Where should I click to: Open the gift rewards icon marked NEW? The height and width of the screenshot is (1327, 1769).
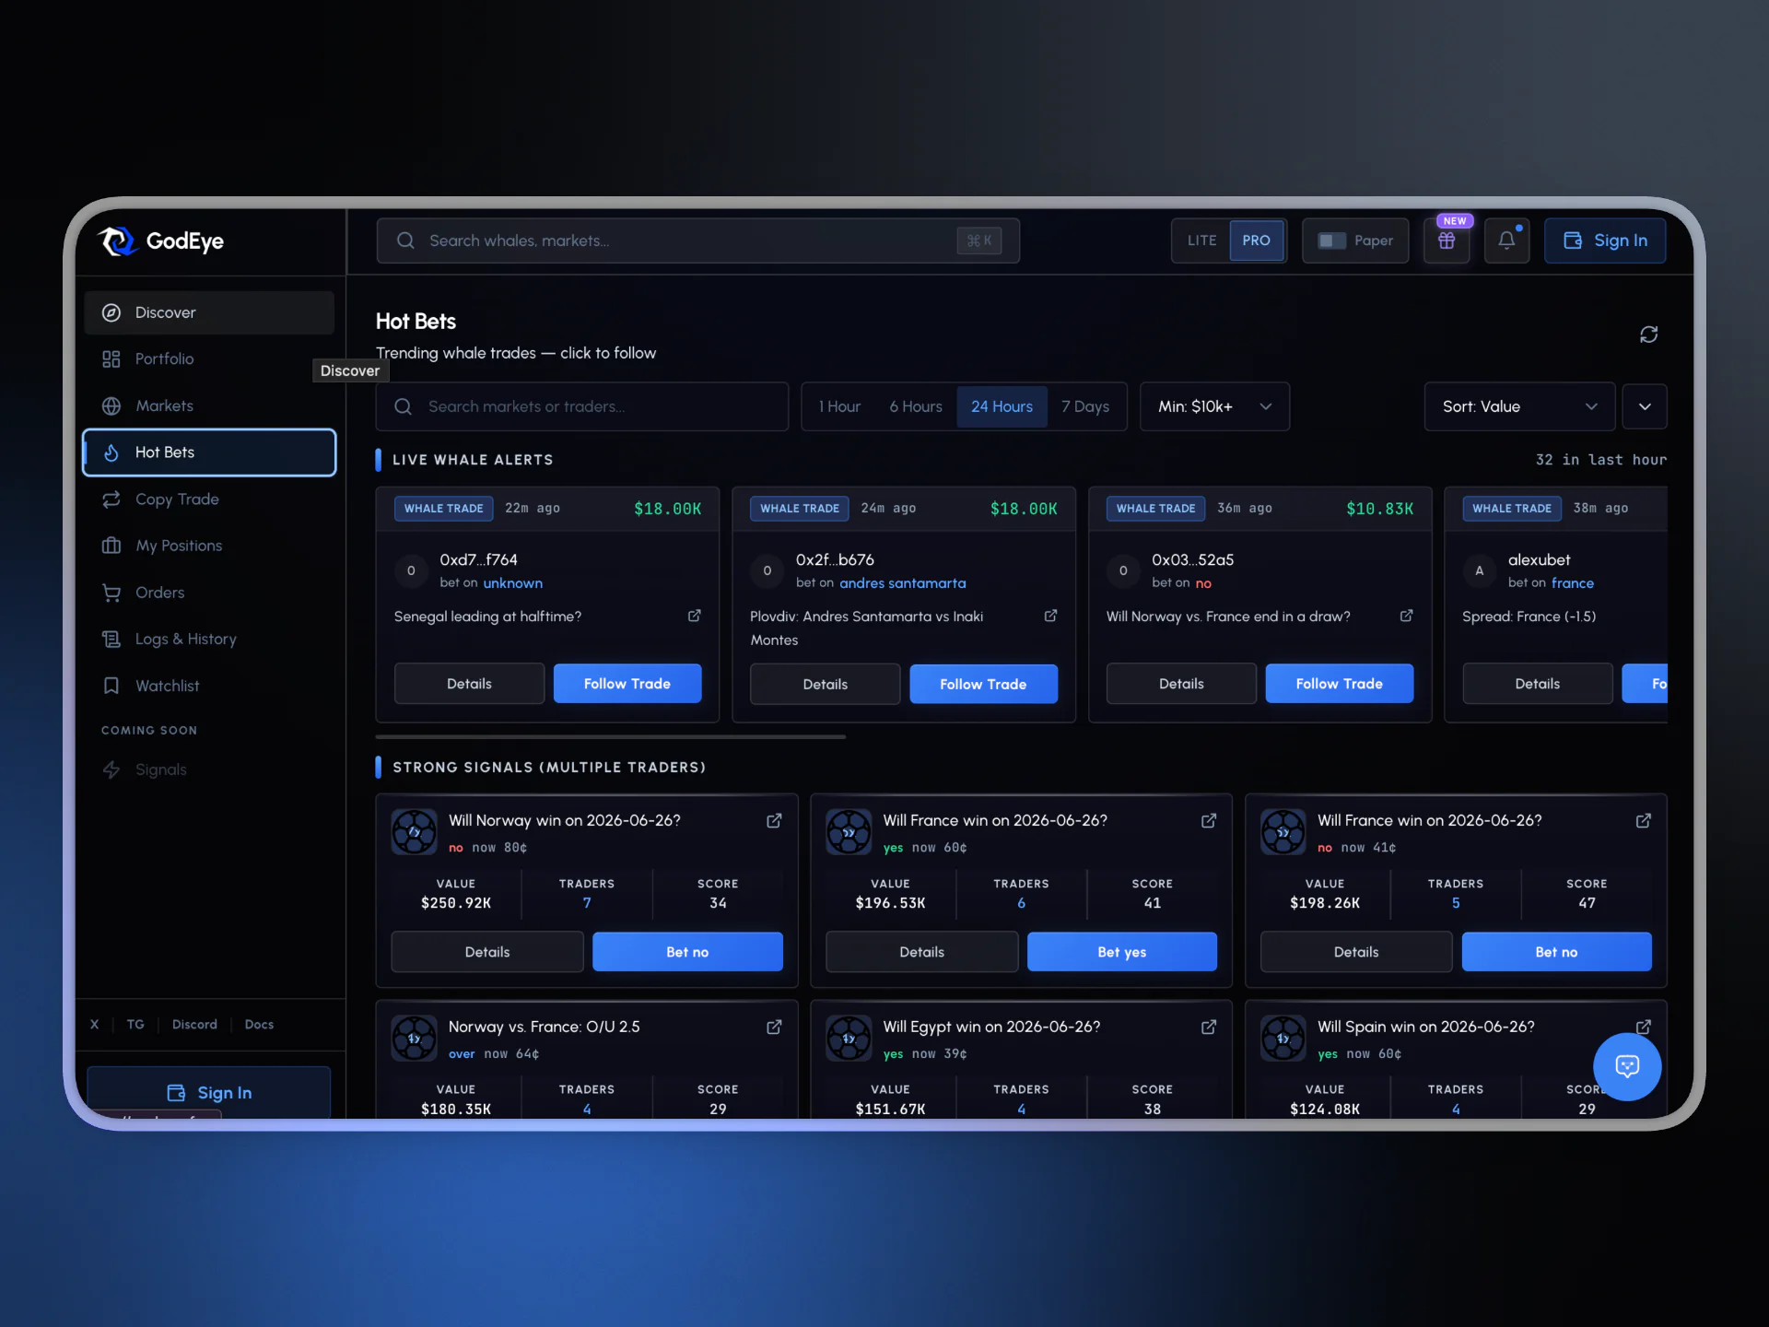(1447, 241)
